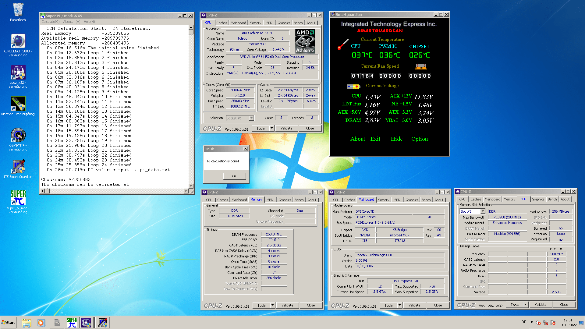
Task: Open cpuz_x32 desktop shortcut
Action: pyautogui.click(x=18, y=77)
